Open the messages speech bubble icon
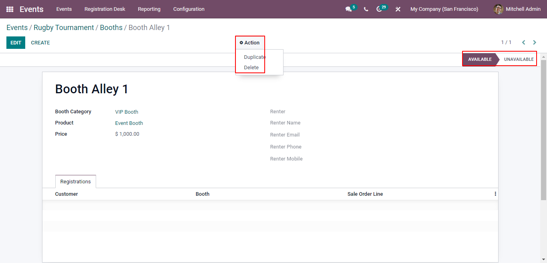547x263 pixels. click(348, 9)
